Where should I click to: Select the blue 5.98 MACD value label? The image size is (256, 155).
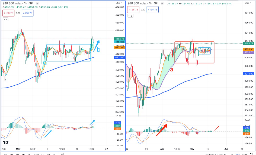click(x=247, y=128)
